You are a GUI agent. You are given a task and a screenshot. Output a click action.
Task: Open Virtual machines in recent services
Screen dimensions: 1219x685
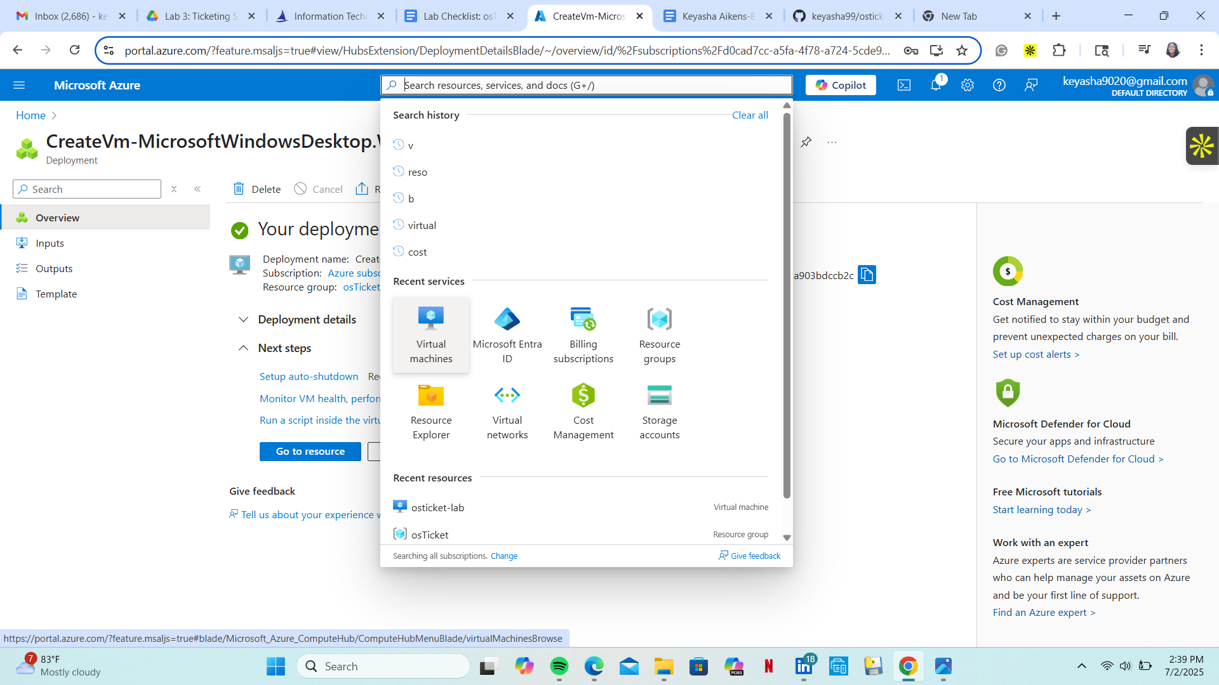coord(431,335)
